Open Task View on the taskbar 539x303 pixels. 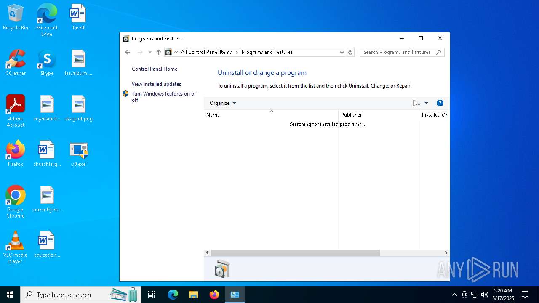click(x=152, y=295)
